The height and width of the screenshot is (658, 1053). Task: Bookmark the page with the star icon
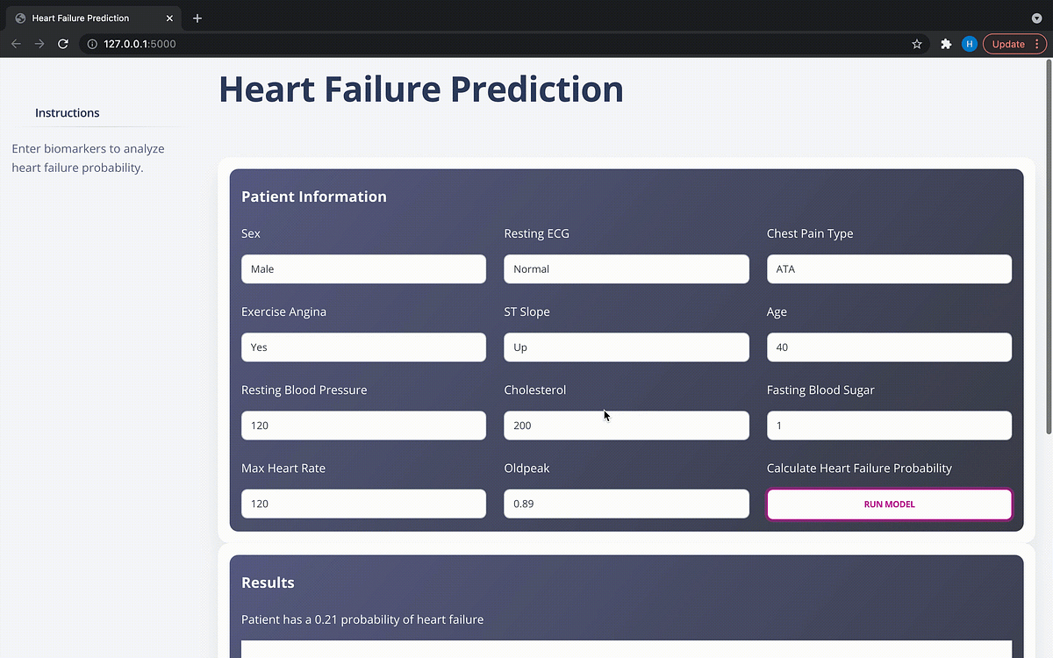pyautogui.click(x=917, y=43)
